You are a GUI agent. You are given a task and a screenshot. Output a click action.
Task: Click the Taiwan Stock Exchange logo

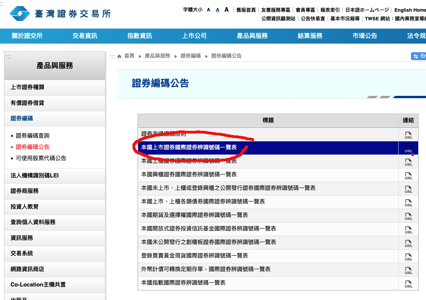60,14
